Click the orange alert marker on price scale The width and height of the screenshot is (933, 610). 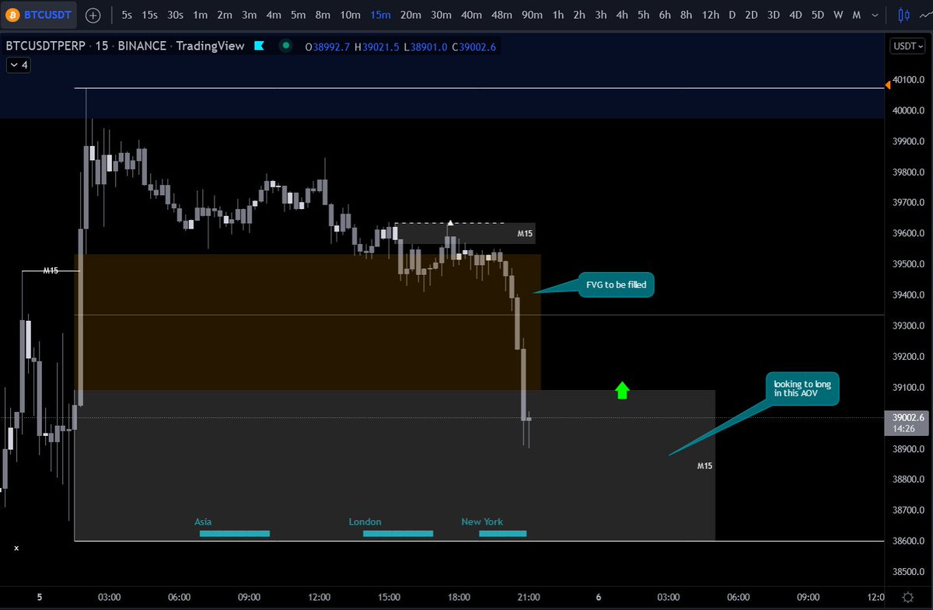889,85
